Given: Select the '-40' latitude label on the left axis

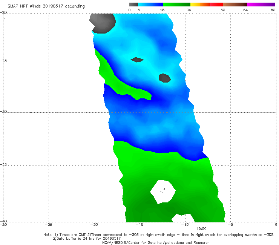Looking at the screenshot, I should (x=3, y=221).
